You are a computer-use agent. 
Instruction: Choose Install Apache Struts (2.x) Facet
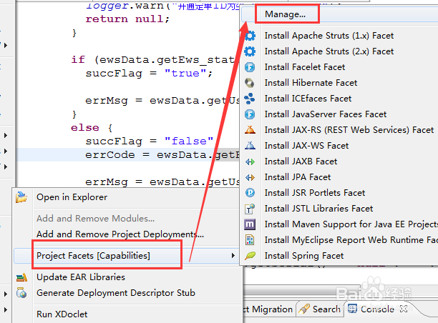(x=329, y=51)
